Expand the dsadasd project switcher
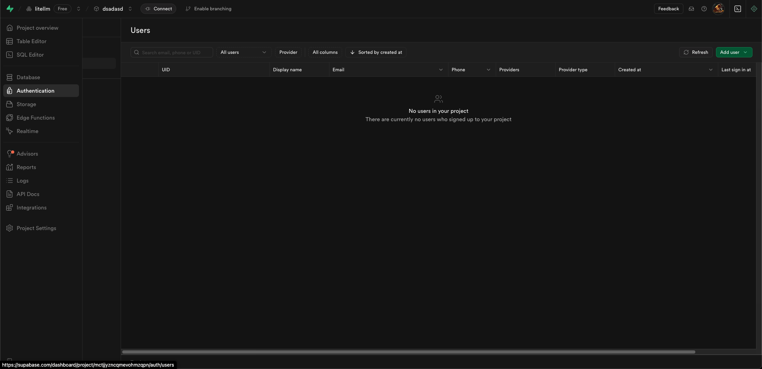Image resolution: width=762 pixels, height=369 pixels. coord(130,9)
